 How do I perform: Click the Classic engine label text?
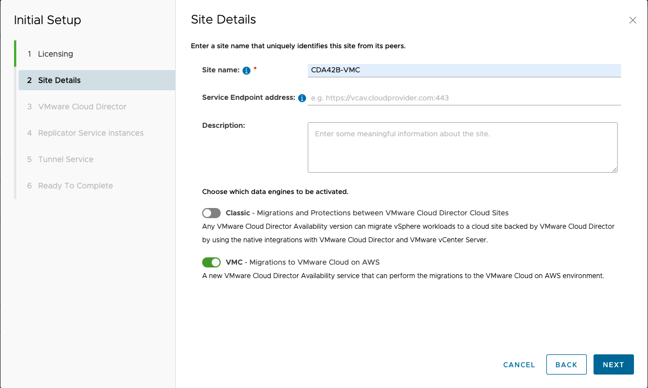238,213
